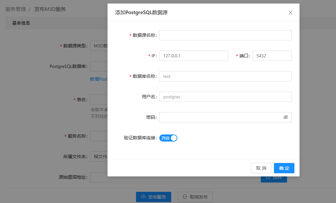The image size is (336, 203).
Task: Go to 服务管理 in breadcrumb
Action: (16, 9)
